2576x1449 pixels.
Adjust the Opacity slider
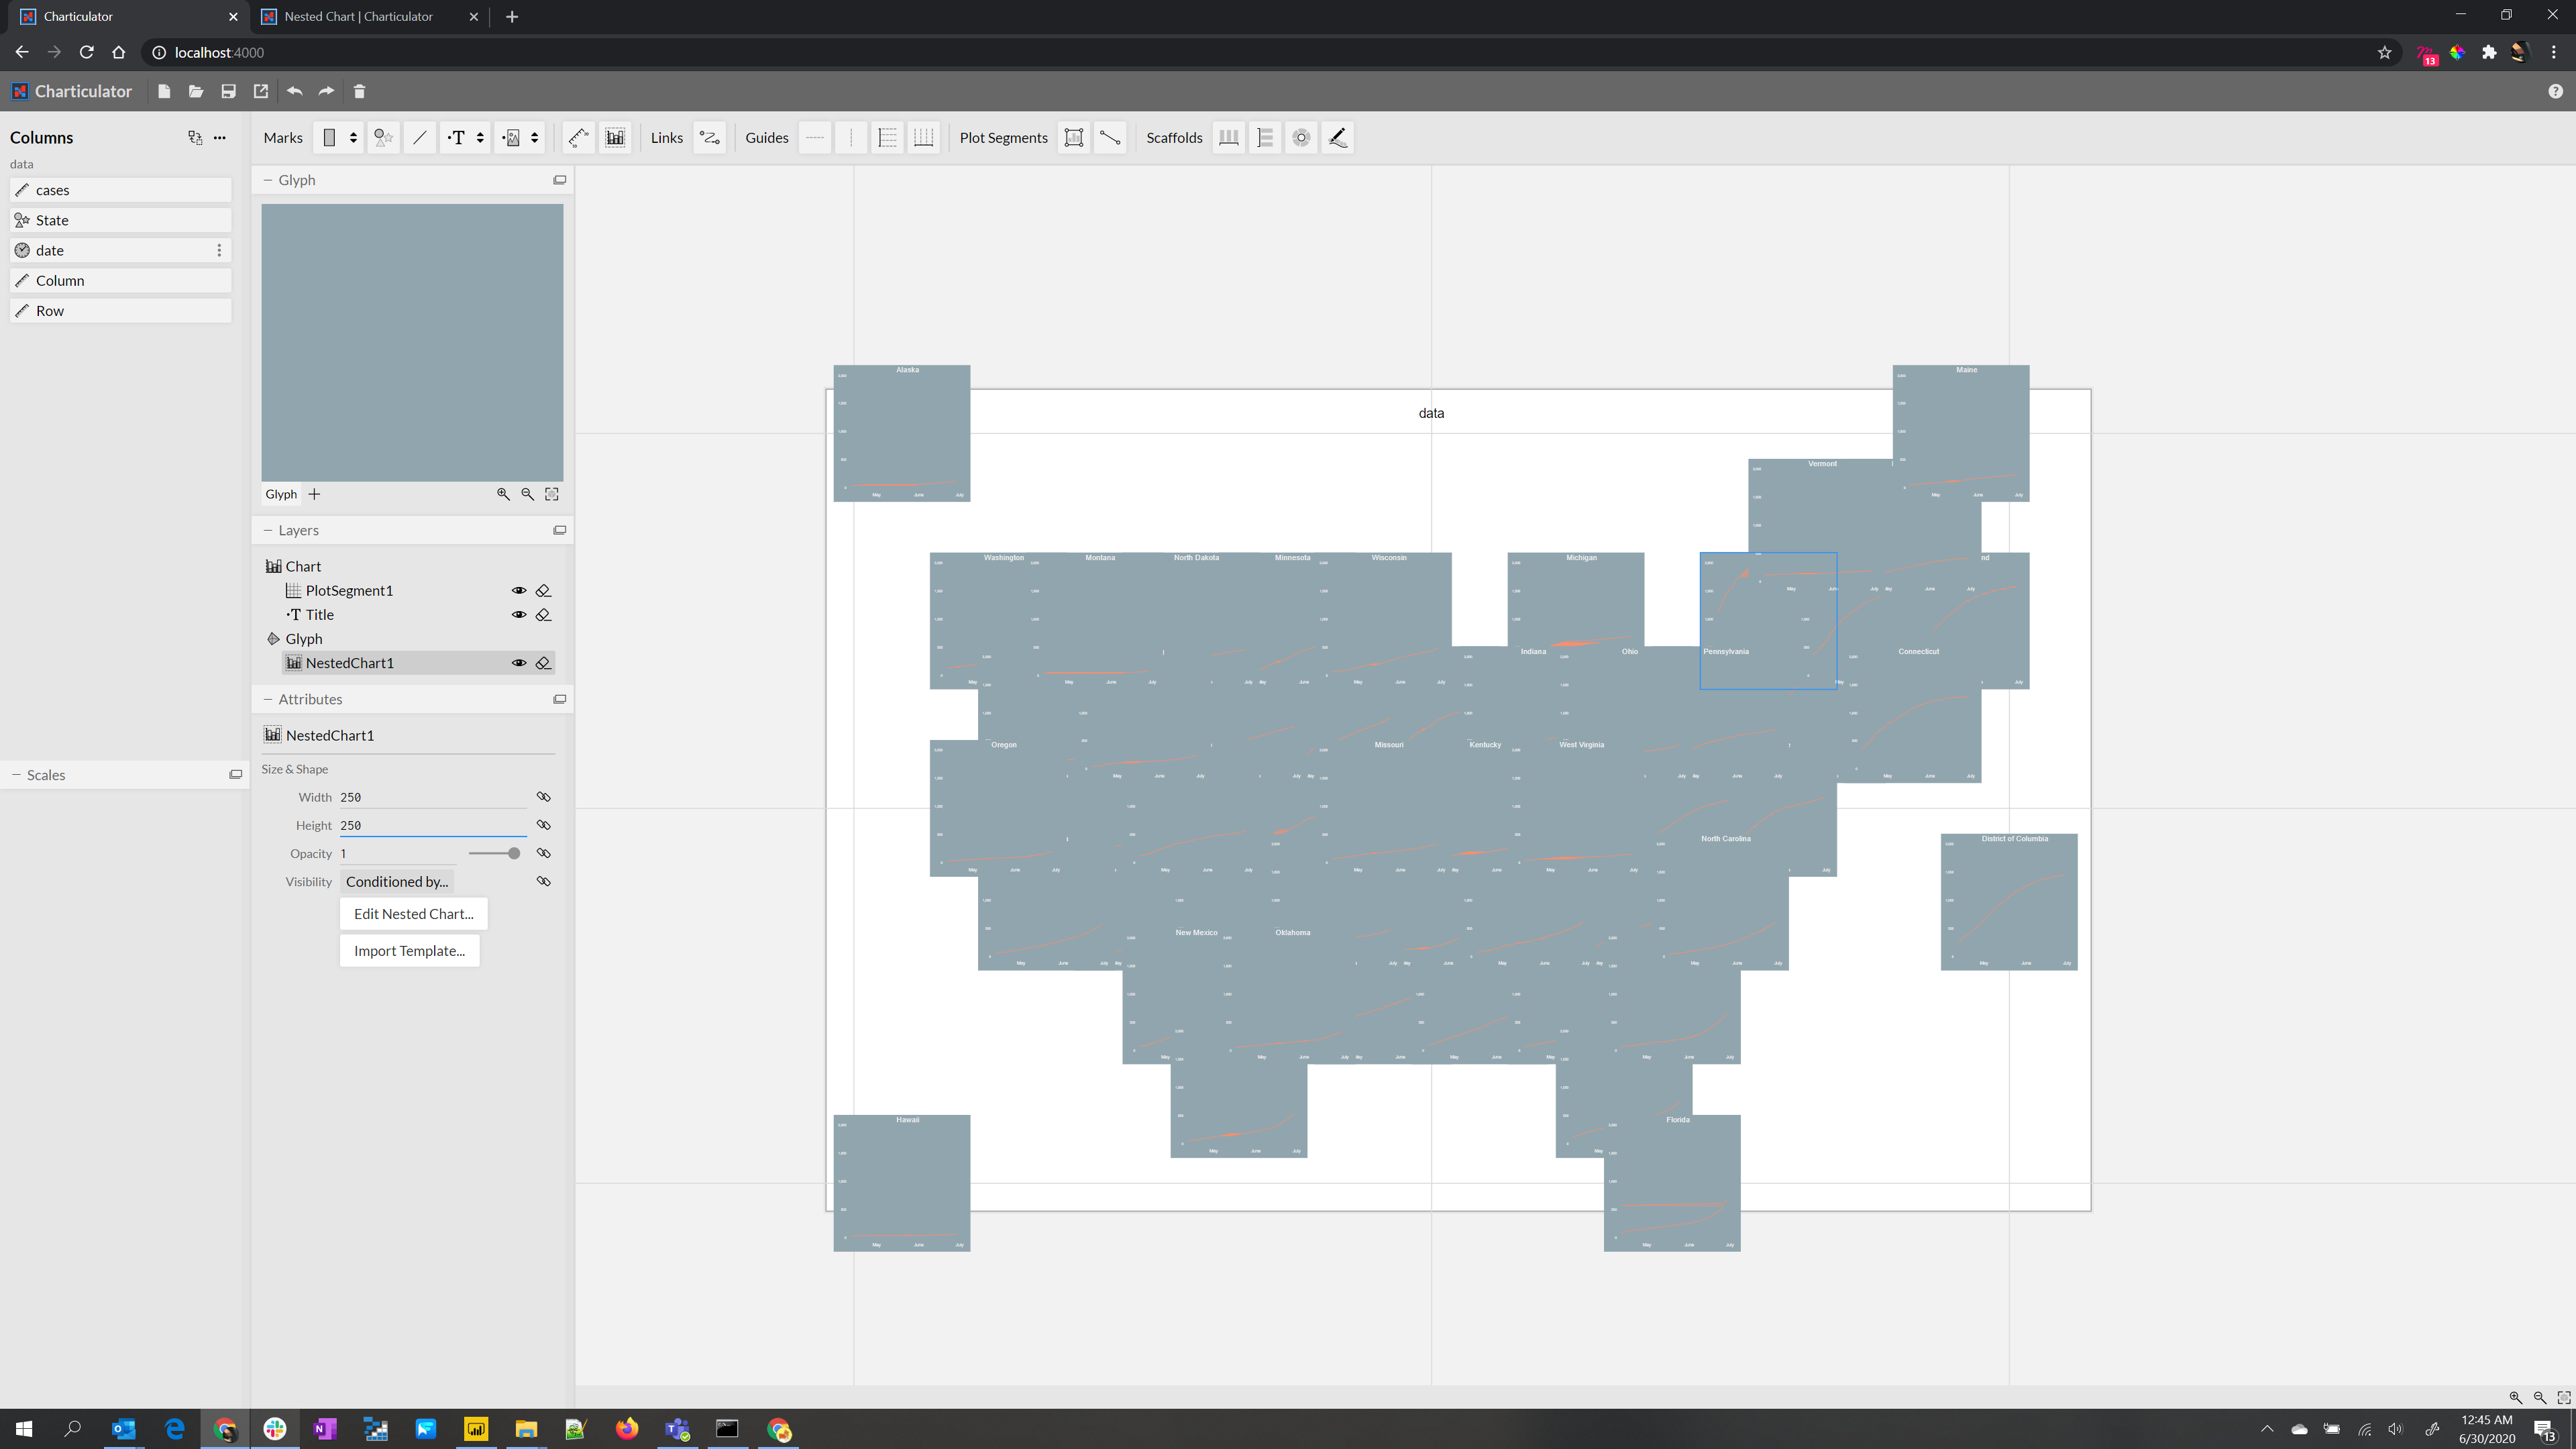coord(494,853)
